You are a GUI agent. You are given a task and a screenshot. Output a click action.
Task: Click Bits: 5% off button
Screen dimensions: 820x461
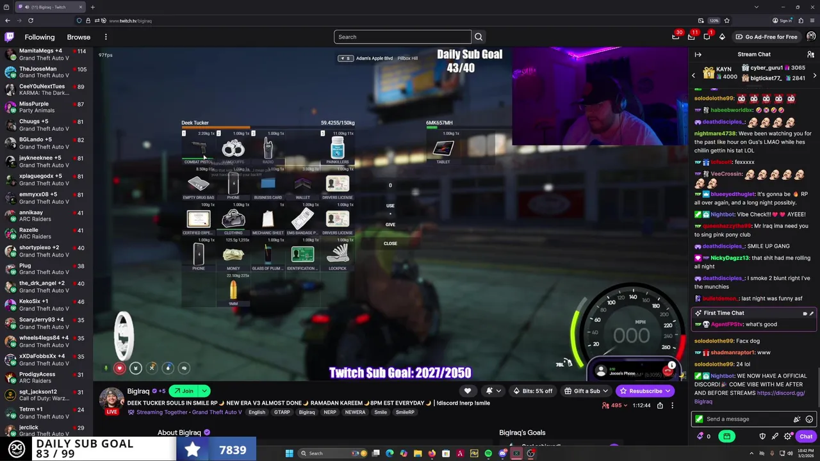coord(532,391)
